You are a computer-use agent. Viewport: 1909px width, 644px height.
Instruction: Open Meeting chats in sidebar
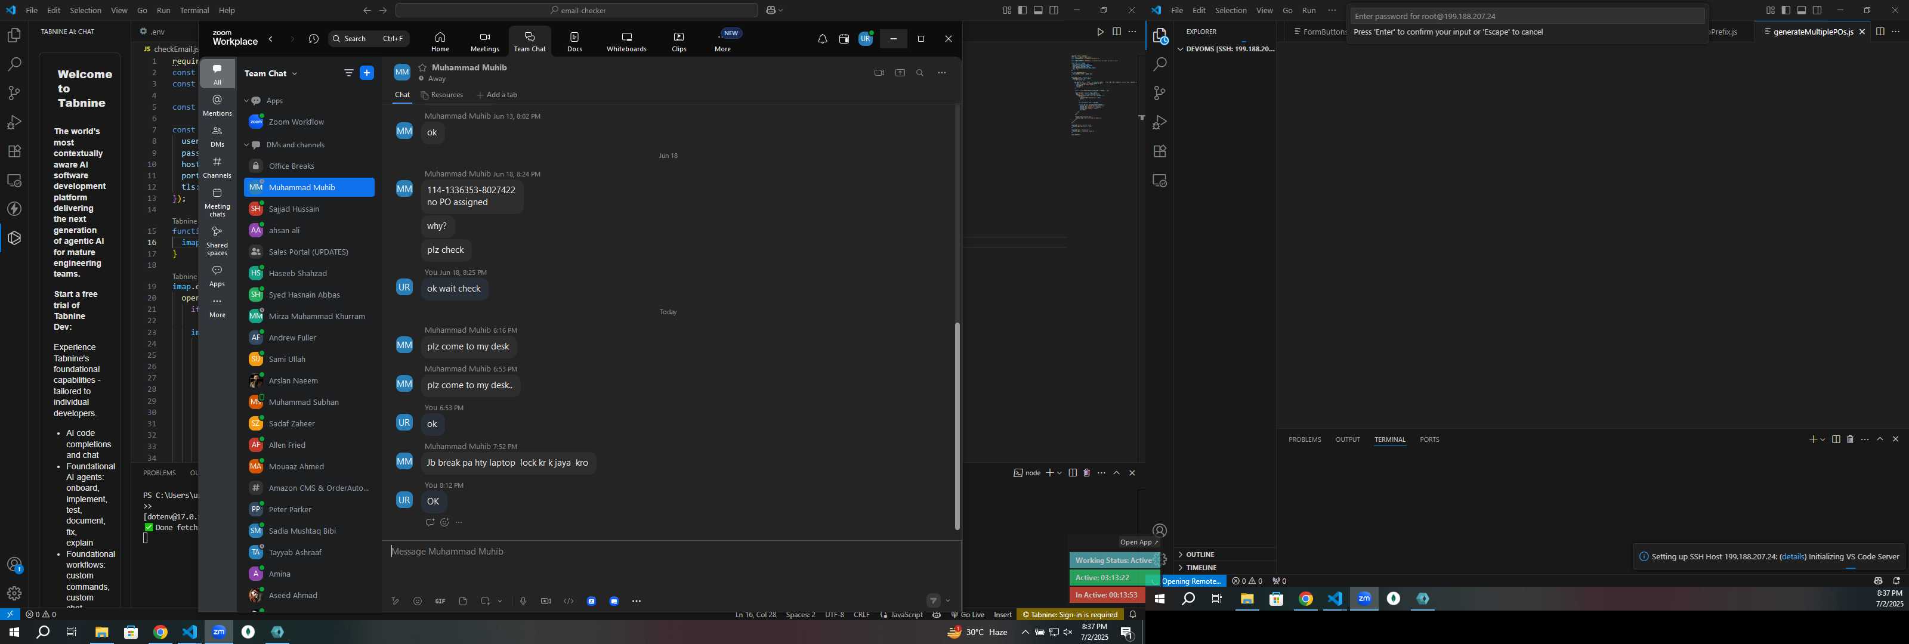217,203
